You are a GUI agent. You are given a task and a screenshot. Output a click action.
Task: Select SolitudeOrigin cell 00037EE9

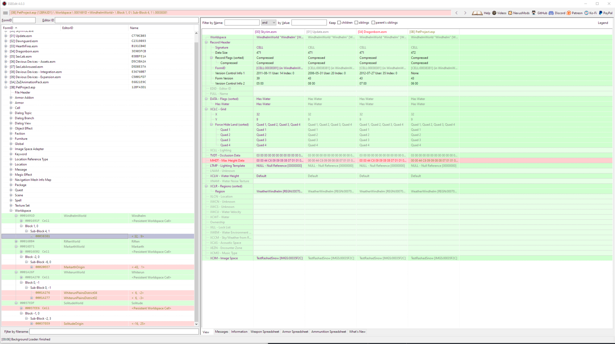[x=98, y=324]
